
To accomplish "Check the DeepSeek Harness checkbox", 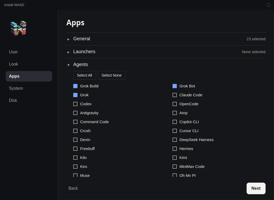I will (x=175, y=140).
